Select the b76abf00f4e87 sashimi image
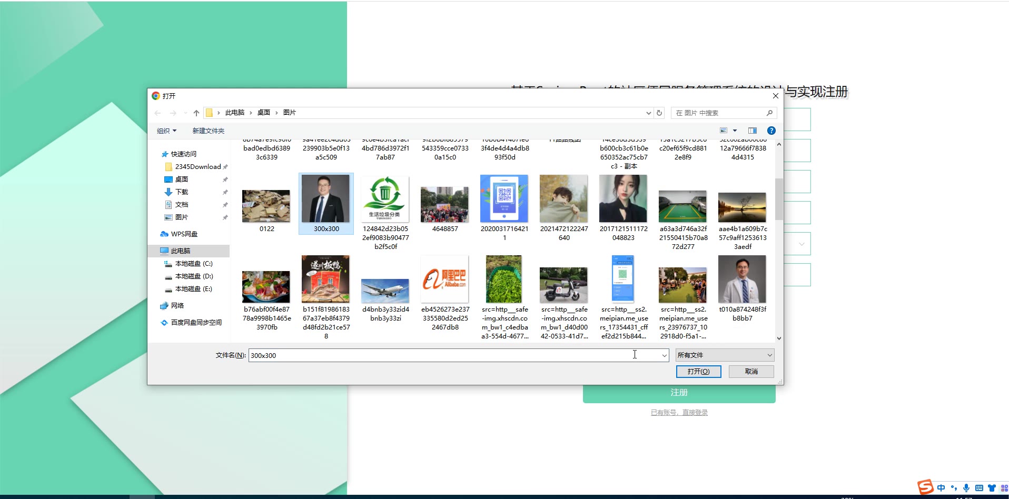Image resolution: width=1009 pixels, height=499 pixels. coord(266,287)
